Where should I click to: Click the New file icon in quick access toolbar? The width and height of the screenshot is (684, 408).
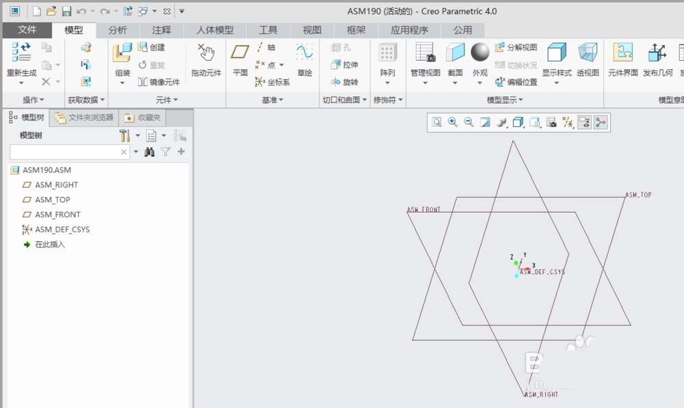(x=37, y=12)
